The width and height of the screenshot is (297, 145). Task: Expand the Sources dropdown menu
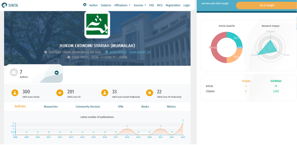click(140, 5)
